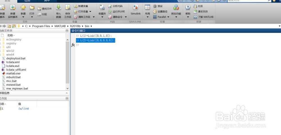Click the L variable in workspace

point(3,109)
